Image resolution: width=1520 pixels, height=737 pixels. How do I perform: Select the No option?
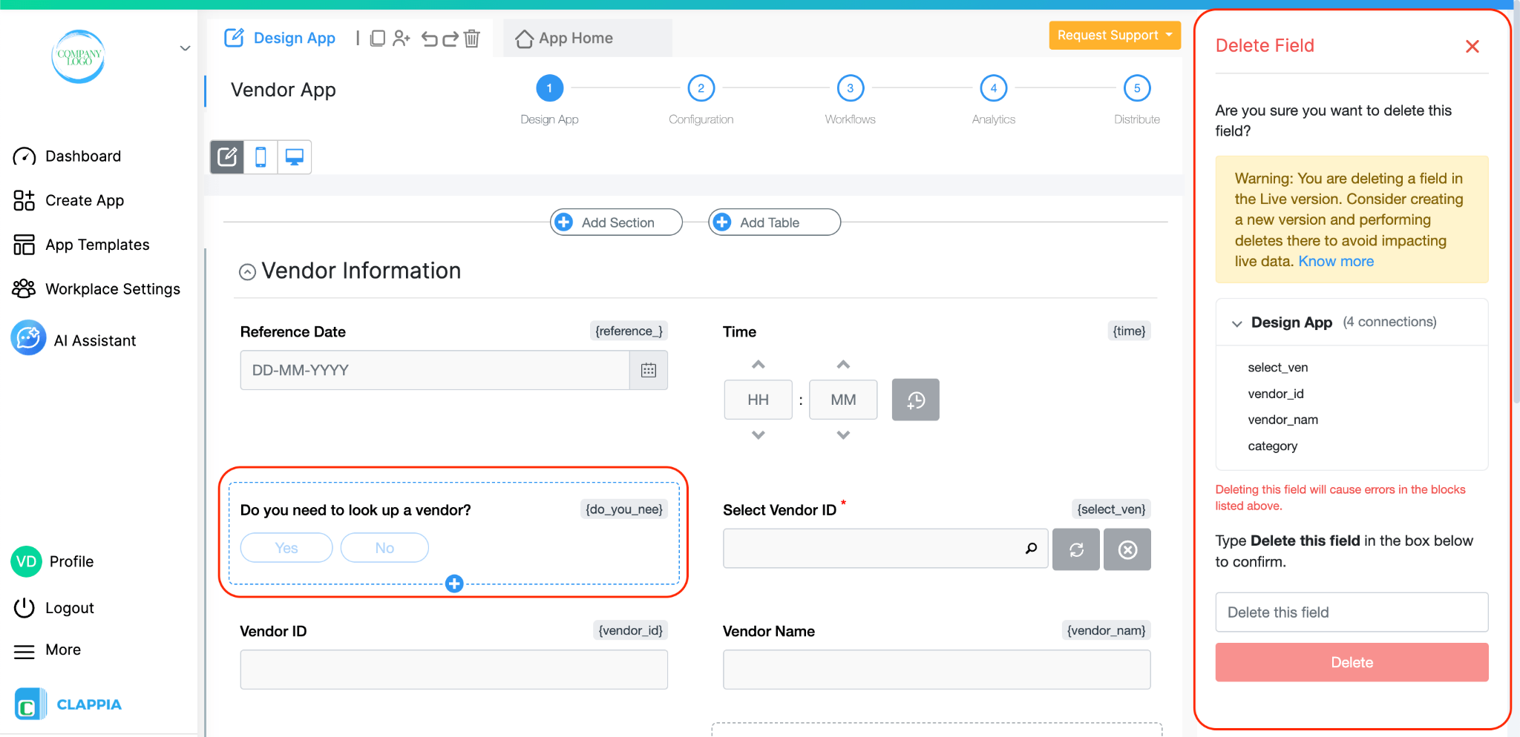[x=384, y=548]
